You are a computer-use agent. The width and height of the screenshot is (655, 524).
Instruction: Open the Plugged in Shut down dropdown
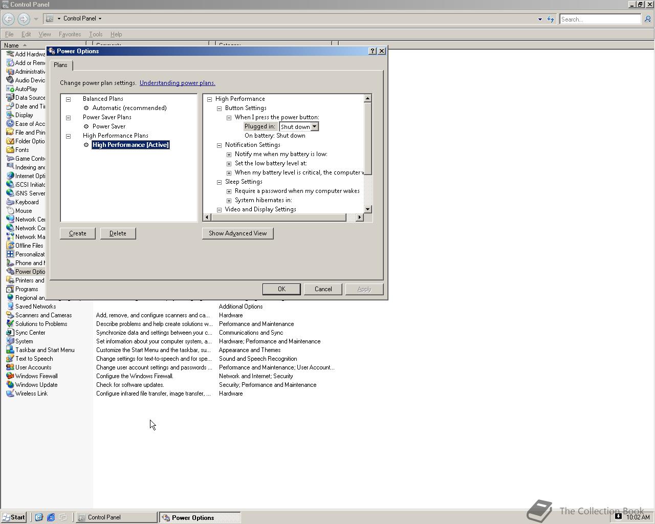pos(314,126)
